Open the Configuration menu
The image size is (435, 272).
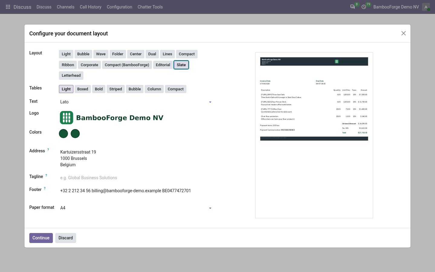(120, 7)
